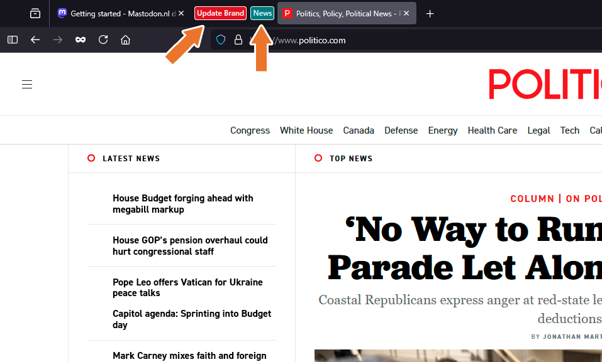This screenshot has height=362, width=602.
Task: Expand the Update Brand tab group
Action: tap(220, 13)
